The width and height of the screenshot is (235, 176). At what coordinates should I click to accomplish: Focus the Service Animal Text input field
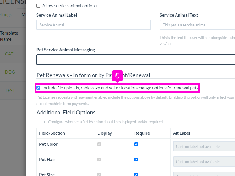[x=197, y=25]
